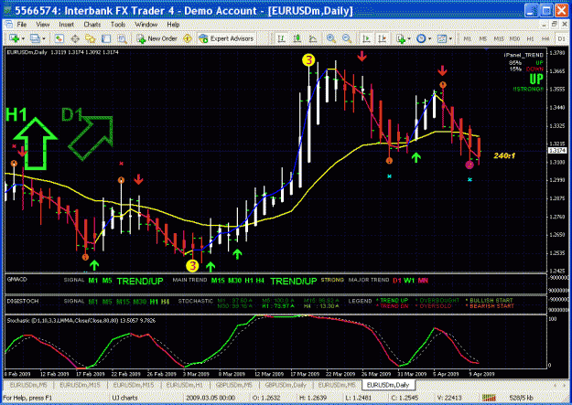Open the Strategy Tester magnifier icon
This screenshot has height=405, width=572.
coord(122,38)
